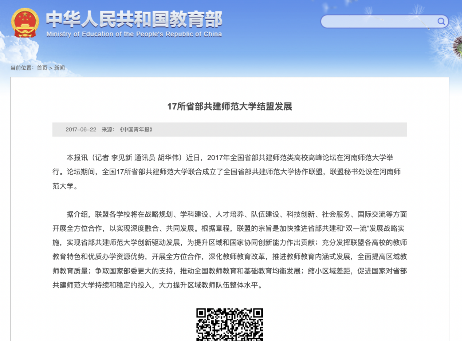The width and height of the screenshot is (464, 343).
Task: Click the line ending with 范大学。
Action: tap(65, 186)
